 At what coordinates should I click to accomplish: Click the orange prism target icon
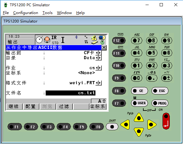click(x=47, y=40)
